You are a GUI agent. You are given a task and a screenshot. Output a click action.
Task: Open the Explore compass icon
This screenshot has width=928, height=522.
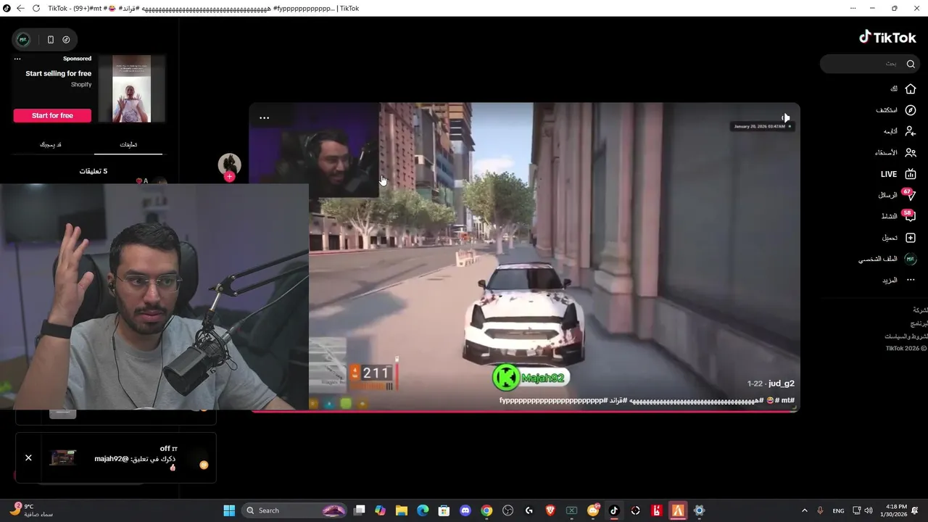911,110
